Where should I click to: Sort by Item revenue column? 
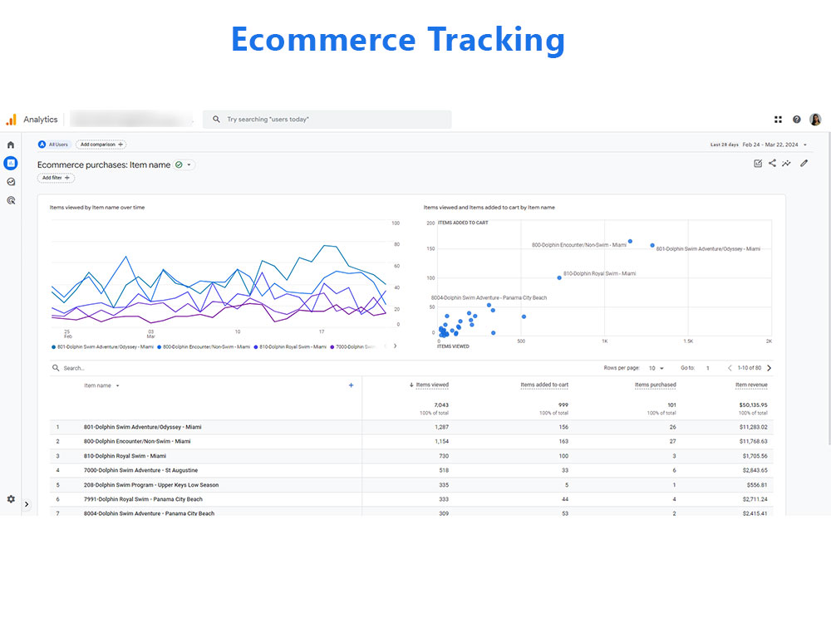[751, 385]
